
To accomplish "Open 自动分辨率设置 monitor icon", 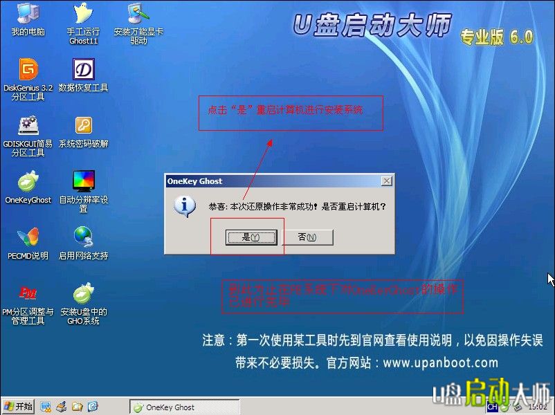I will pyautogui.click(x=83, y=191).
